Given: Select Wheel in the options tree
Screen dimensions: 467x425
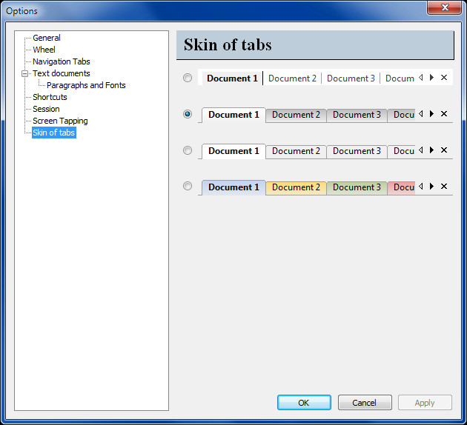Looking at the screenshot, I should (x=44, y=50).
